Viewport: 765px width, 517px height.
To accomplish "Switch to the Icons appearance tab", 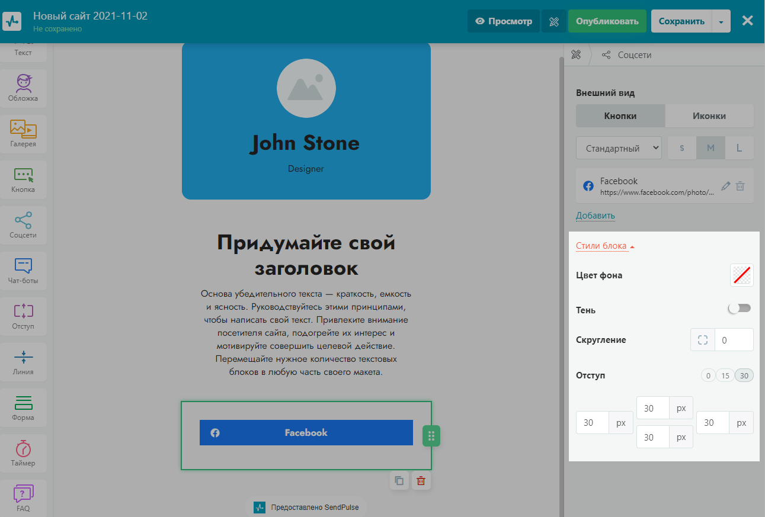I will click(x=709, y=115).
